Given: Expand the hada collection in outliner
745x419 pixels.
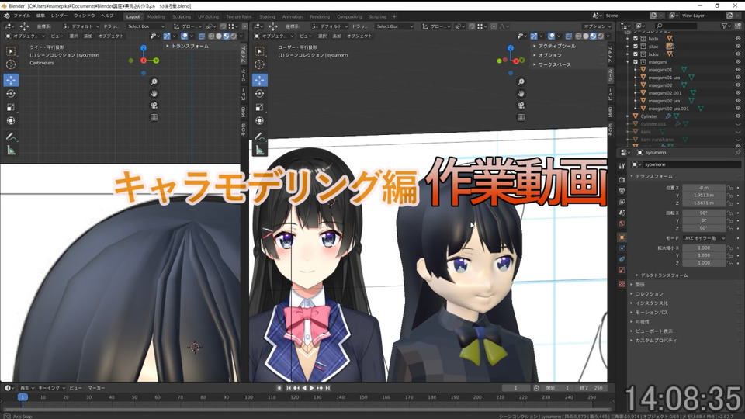Looking at the screenshot, I should click(629, 39).
